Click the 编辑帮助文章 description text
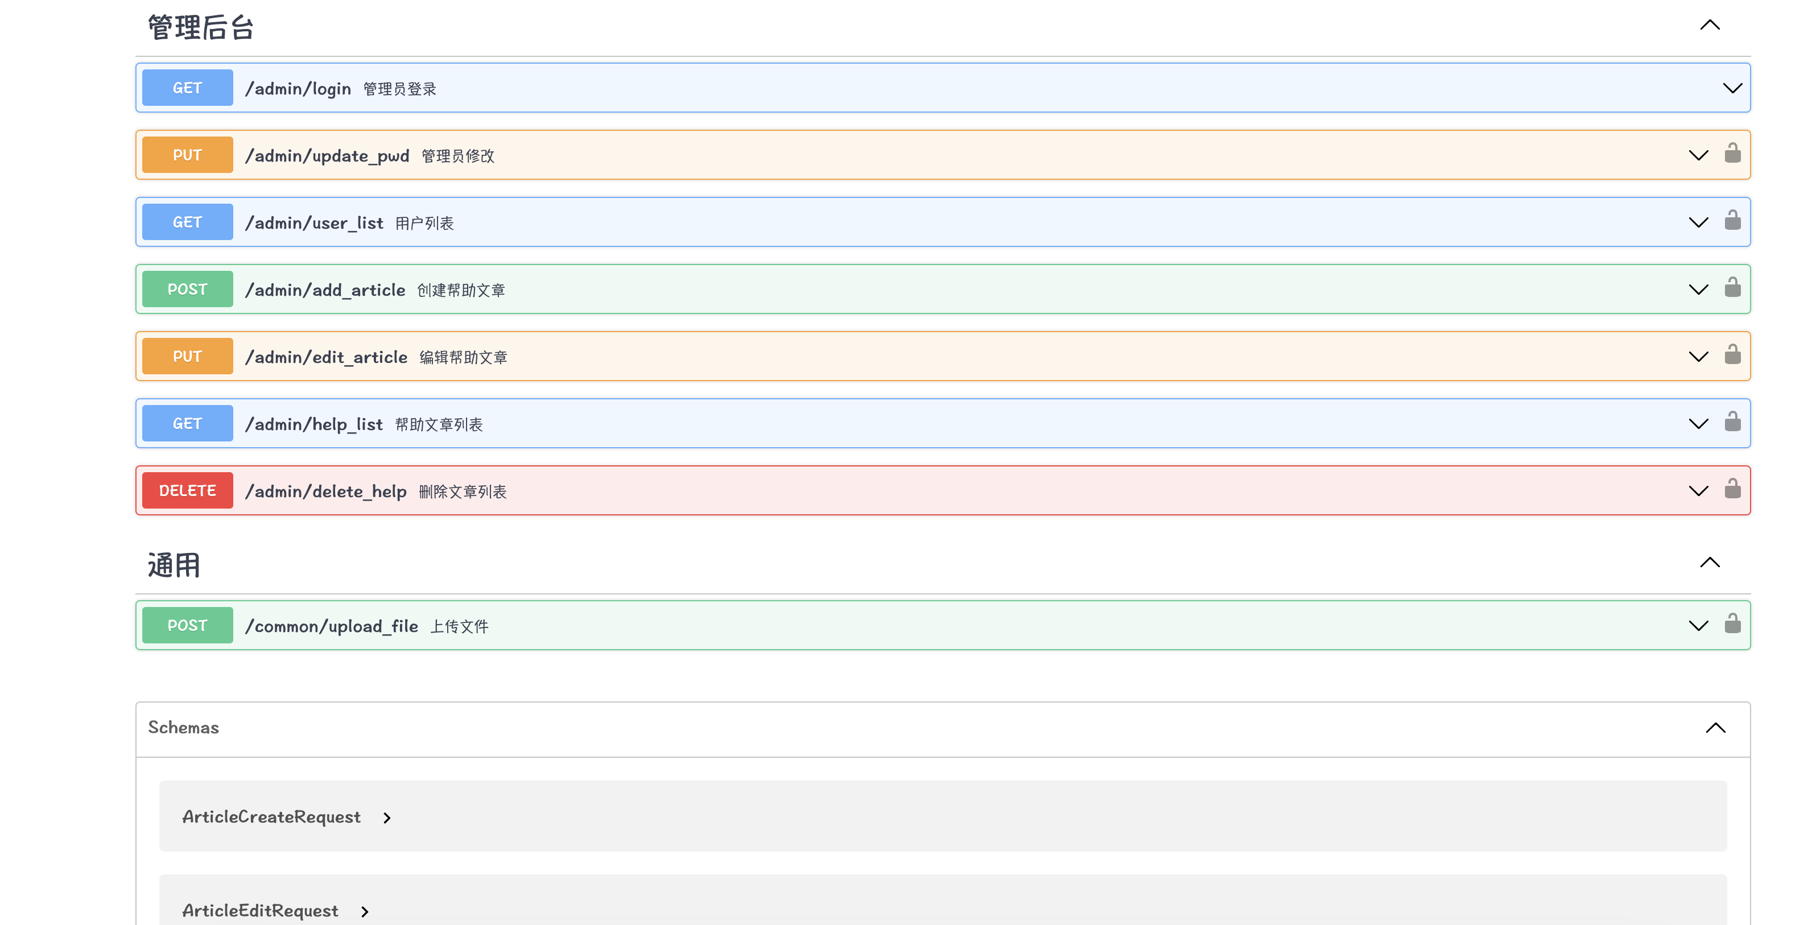The width and height of the screenshot is (1816, 925). (463, 357)
